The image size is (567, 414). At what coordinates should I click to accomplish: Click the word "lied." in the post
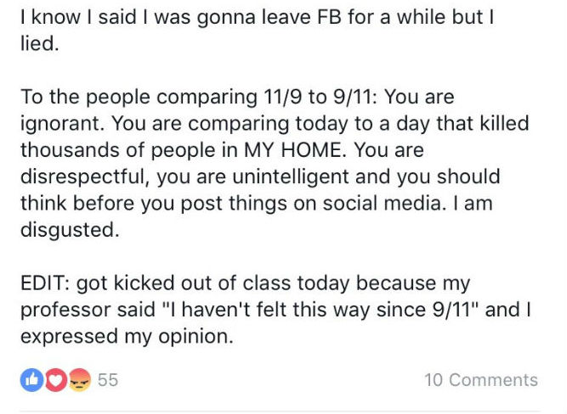pyautogui.click(x=39, y=43)
